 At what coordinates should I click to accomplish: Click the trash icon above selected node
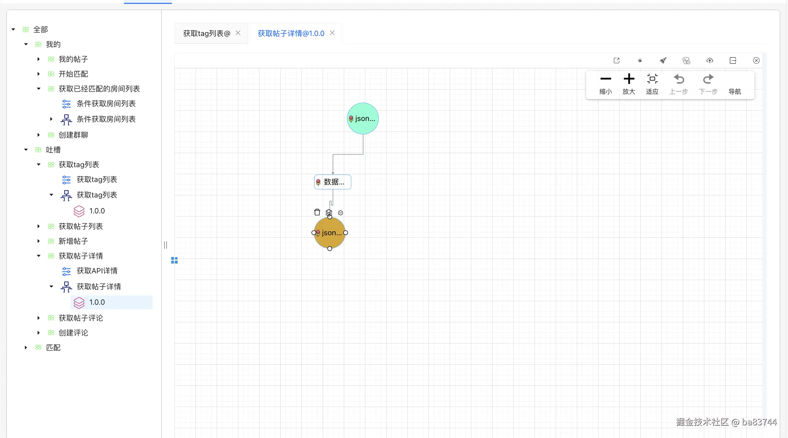pos(317,212)
